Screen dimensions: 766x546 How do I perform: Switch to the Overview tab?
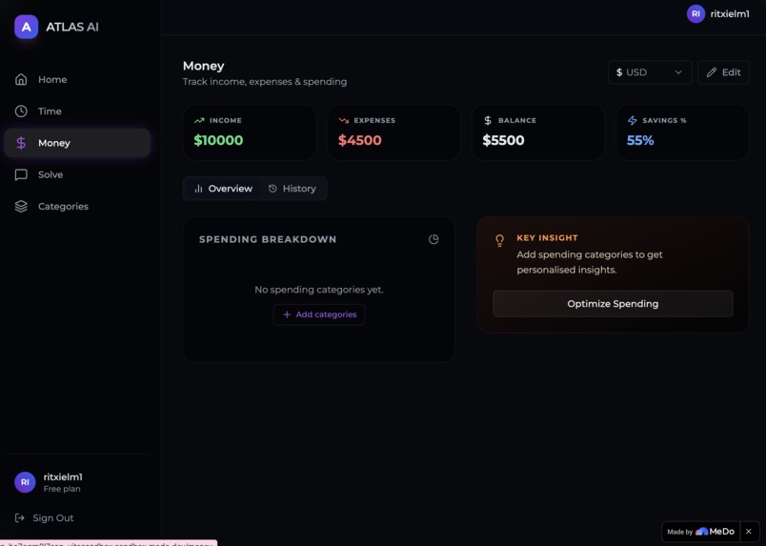(x=223, y=189)
